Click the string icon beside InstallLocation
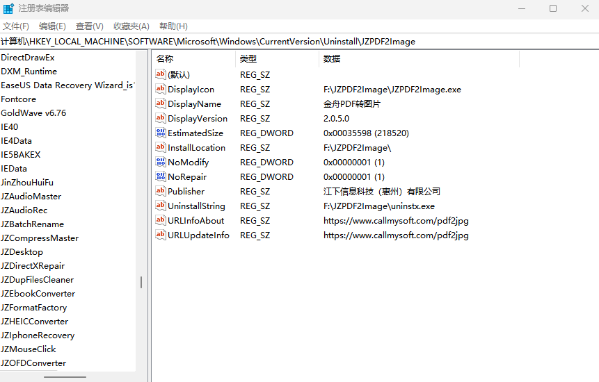This screenshot has width=599, height=382. coord(161,147)
